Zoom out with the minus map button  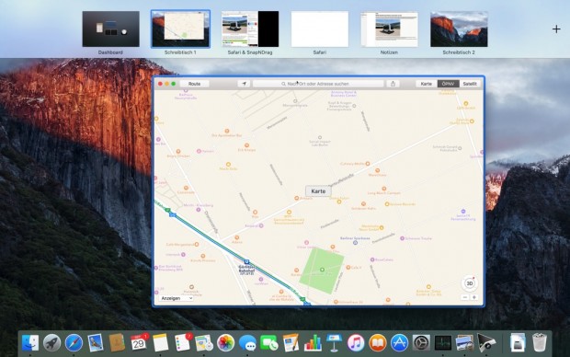pyautogui.click(x=465, y=297)
